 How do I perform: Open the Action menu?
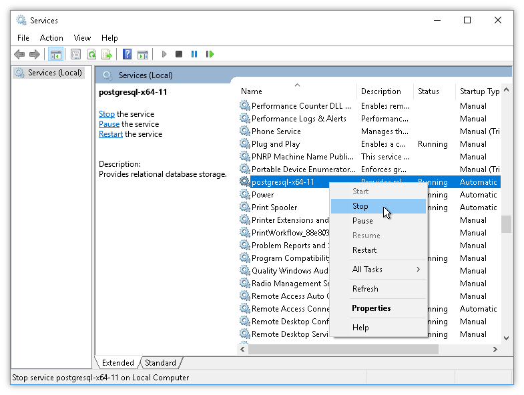coord(51,38)
